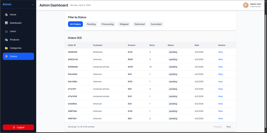View order 30d9b59f details

(220, 52)
